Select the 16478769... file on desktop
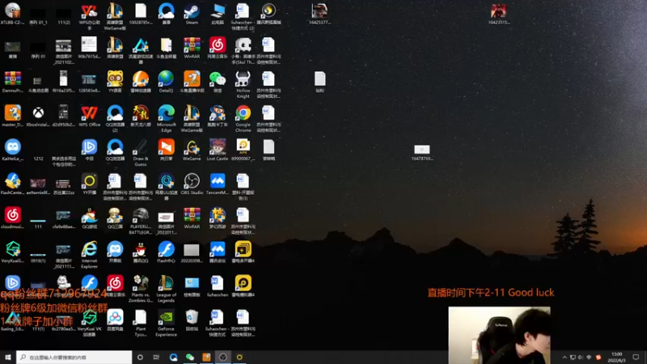 [421, 152]
